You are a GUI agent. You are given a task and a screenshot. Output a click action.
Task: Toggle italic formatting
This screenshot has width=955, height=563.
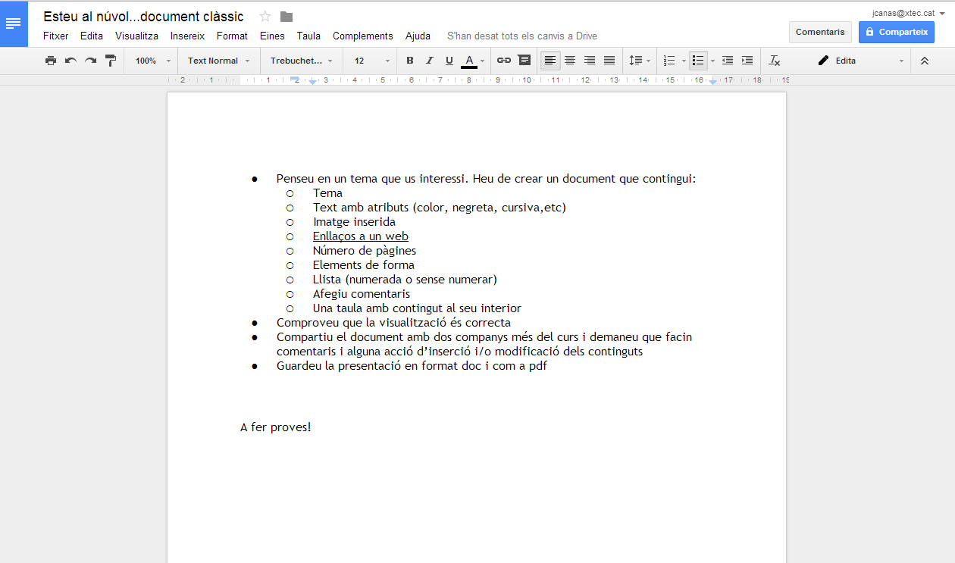[430, 61]
